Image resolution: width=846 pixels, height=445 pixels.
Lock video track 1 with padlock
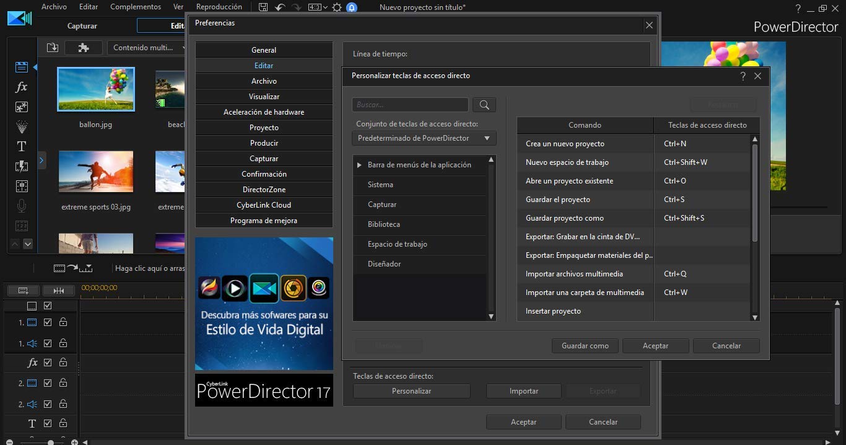click(63, 322)
